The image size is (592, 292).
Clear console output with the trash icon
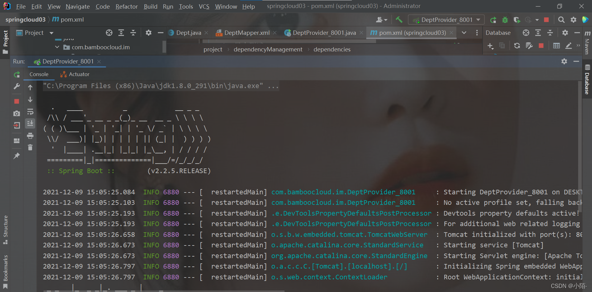[30, 147]
